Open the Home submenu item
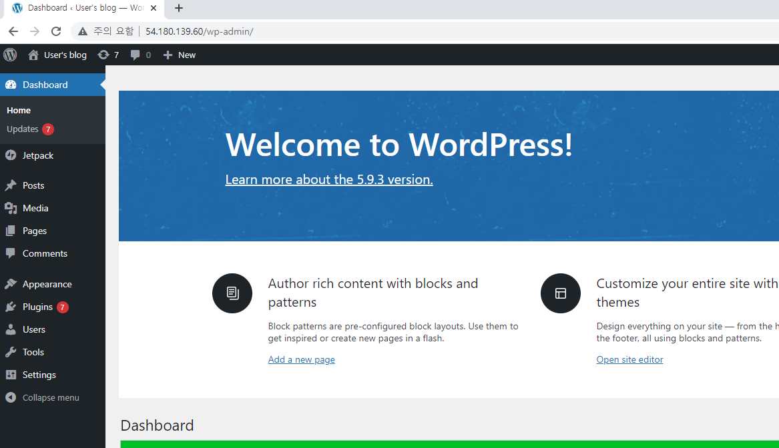Viewport: 779px width, 448px height. (19, 110)
